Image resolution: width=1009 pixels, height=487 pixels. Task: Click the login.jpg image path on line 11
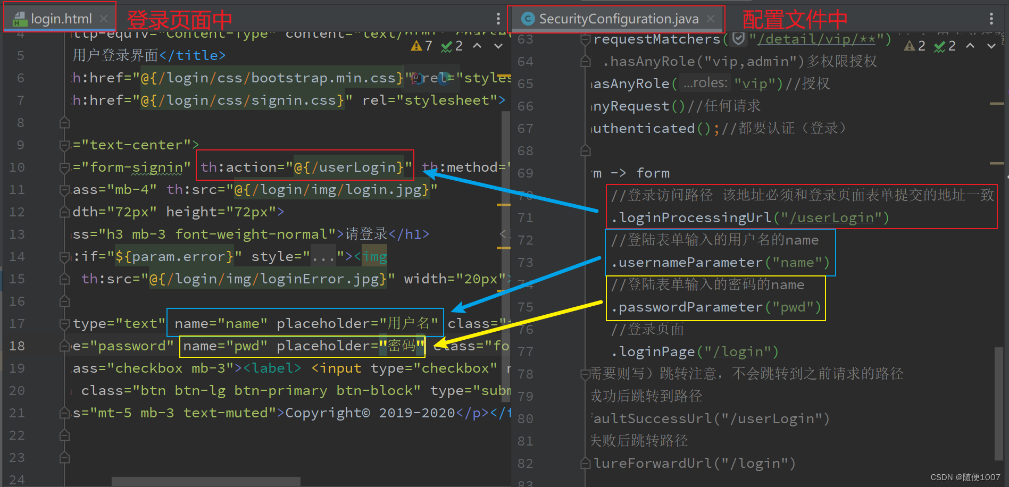pos(331,190)
